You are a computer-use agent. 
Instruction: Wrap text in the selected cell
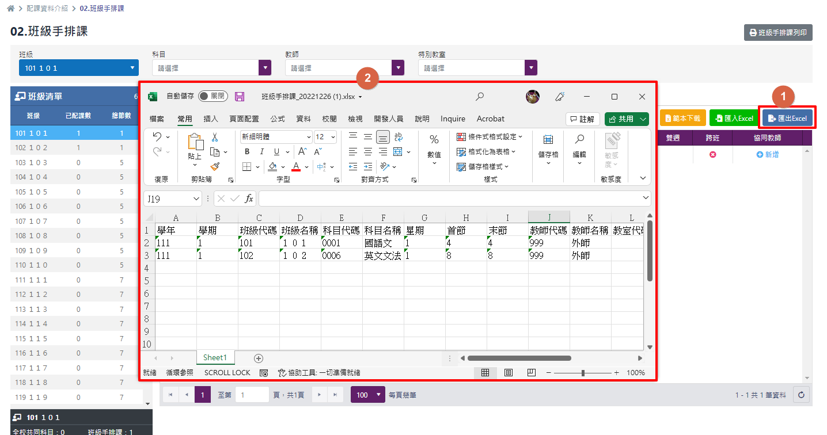click(x=399, y=137)
